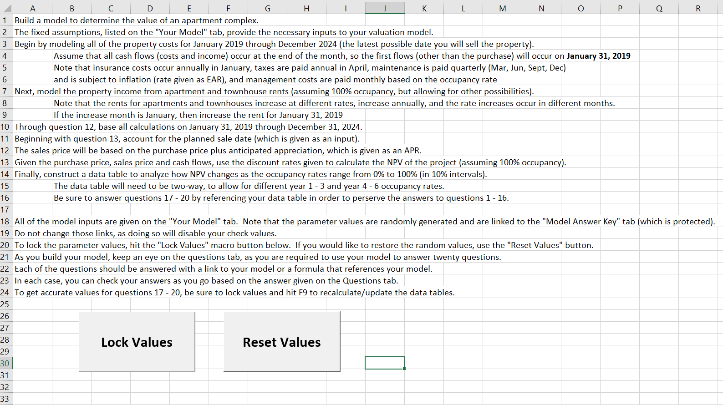
Task: Select row 1 header
Action: click(6, 20)
